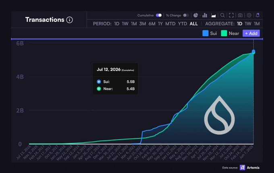Enable the % Change toggle
The height and width of the screenshot is (173, 274).
pos(186,15)
